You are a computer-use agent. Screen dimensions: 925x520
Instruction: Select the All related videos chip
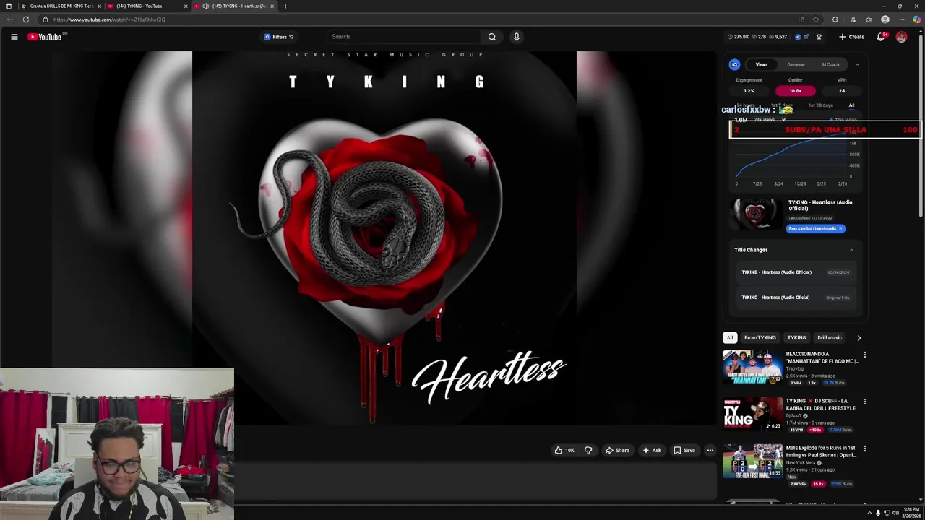tap(730, 338)
